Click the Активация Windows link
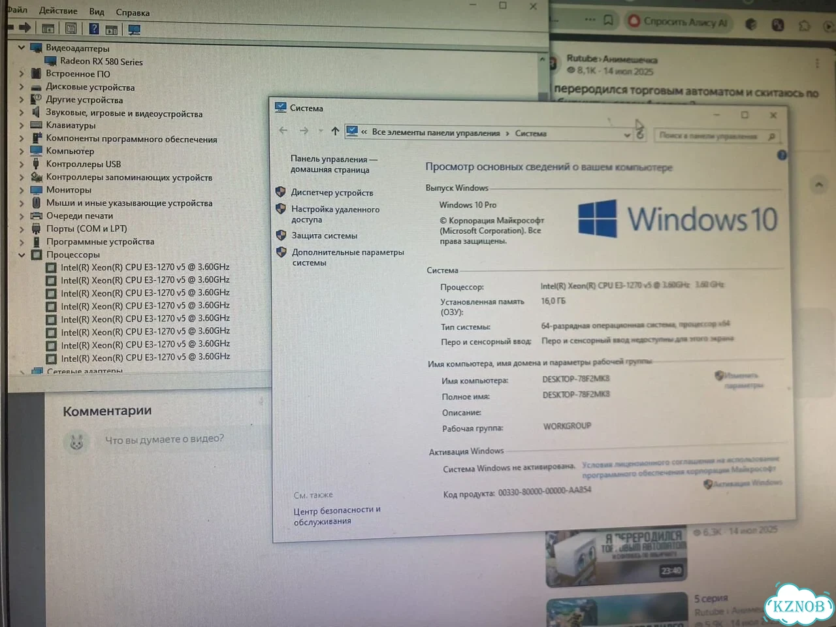 click(x=744, y=483)
